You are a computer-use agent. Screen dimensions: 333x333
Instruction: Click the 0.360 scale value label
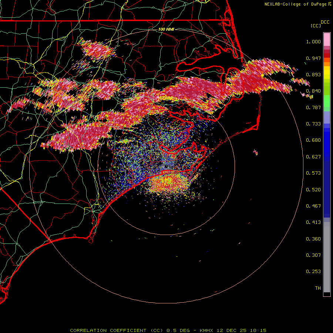(x=313, y=239)
